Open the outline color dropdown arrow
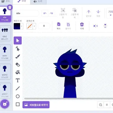This screenshot has height=113, width=113. [x=34, y=26]
